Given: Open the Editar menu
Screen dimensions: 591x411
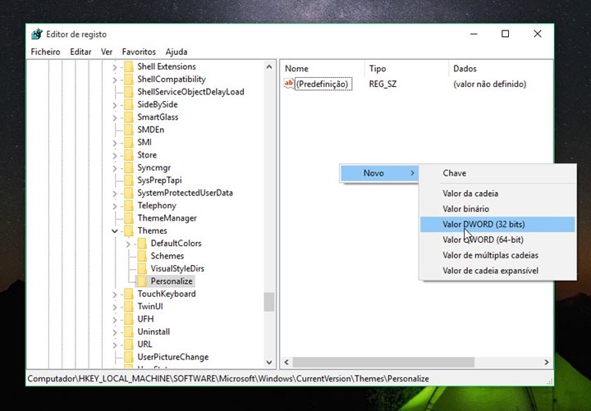Looking at the screenshot, I should point(80,52).
